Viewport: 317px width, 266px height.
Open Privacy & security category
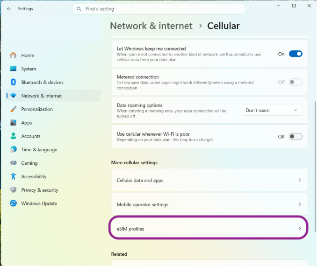[x=54, y=190]
